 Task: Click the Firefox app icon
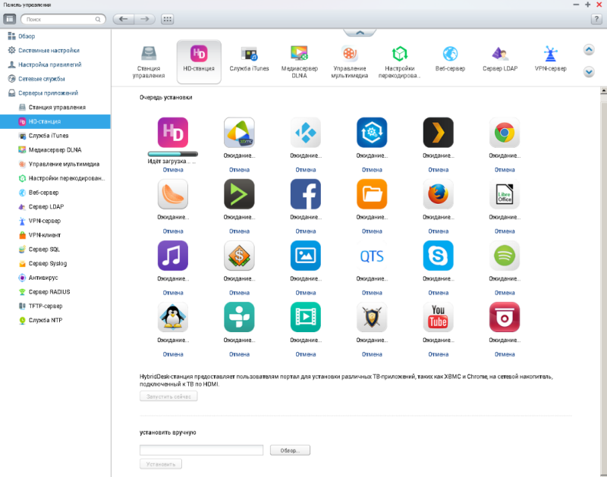coord(439,194)
